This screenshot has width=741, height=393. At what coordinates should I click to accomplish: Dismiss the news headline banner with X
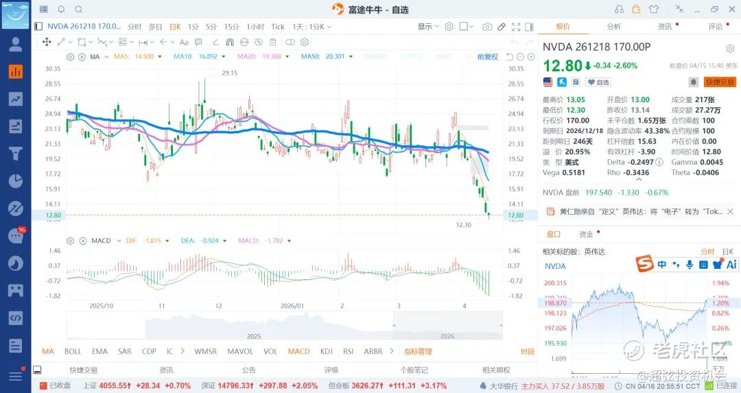730,212
